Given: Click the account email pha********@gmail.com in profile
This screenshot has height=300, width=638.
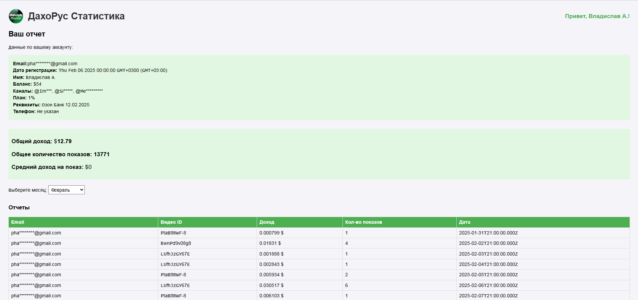Looking at the screenshot, I should pyautogui.click(x=52, y=64).
